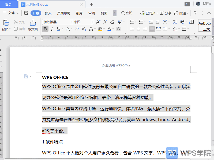Open the 审阅 ribbon tab
The image size is (214, 160).
92,13
